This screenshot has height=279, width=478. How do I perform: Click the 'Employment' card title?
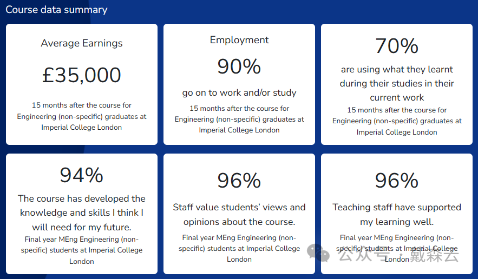(239, 40)
